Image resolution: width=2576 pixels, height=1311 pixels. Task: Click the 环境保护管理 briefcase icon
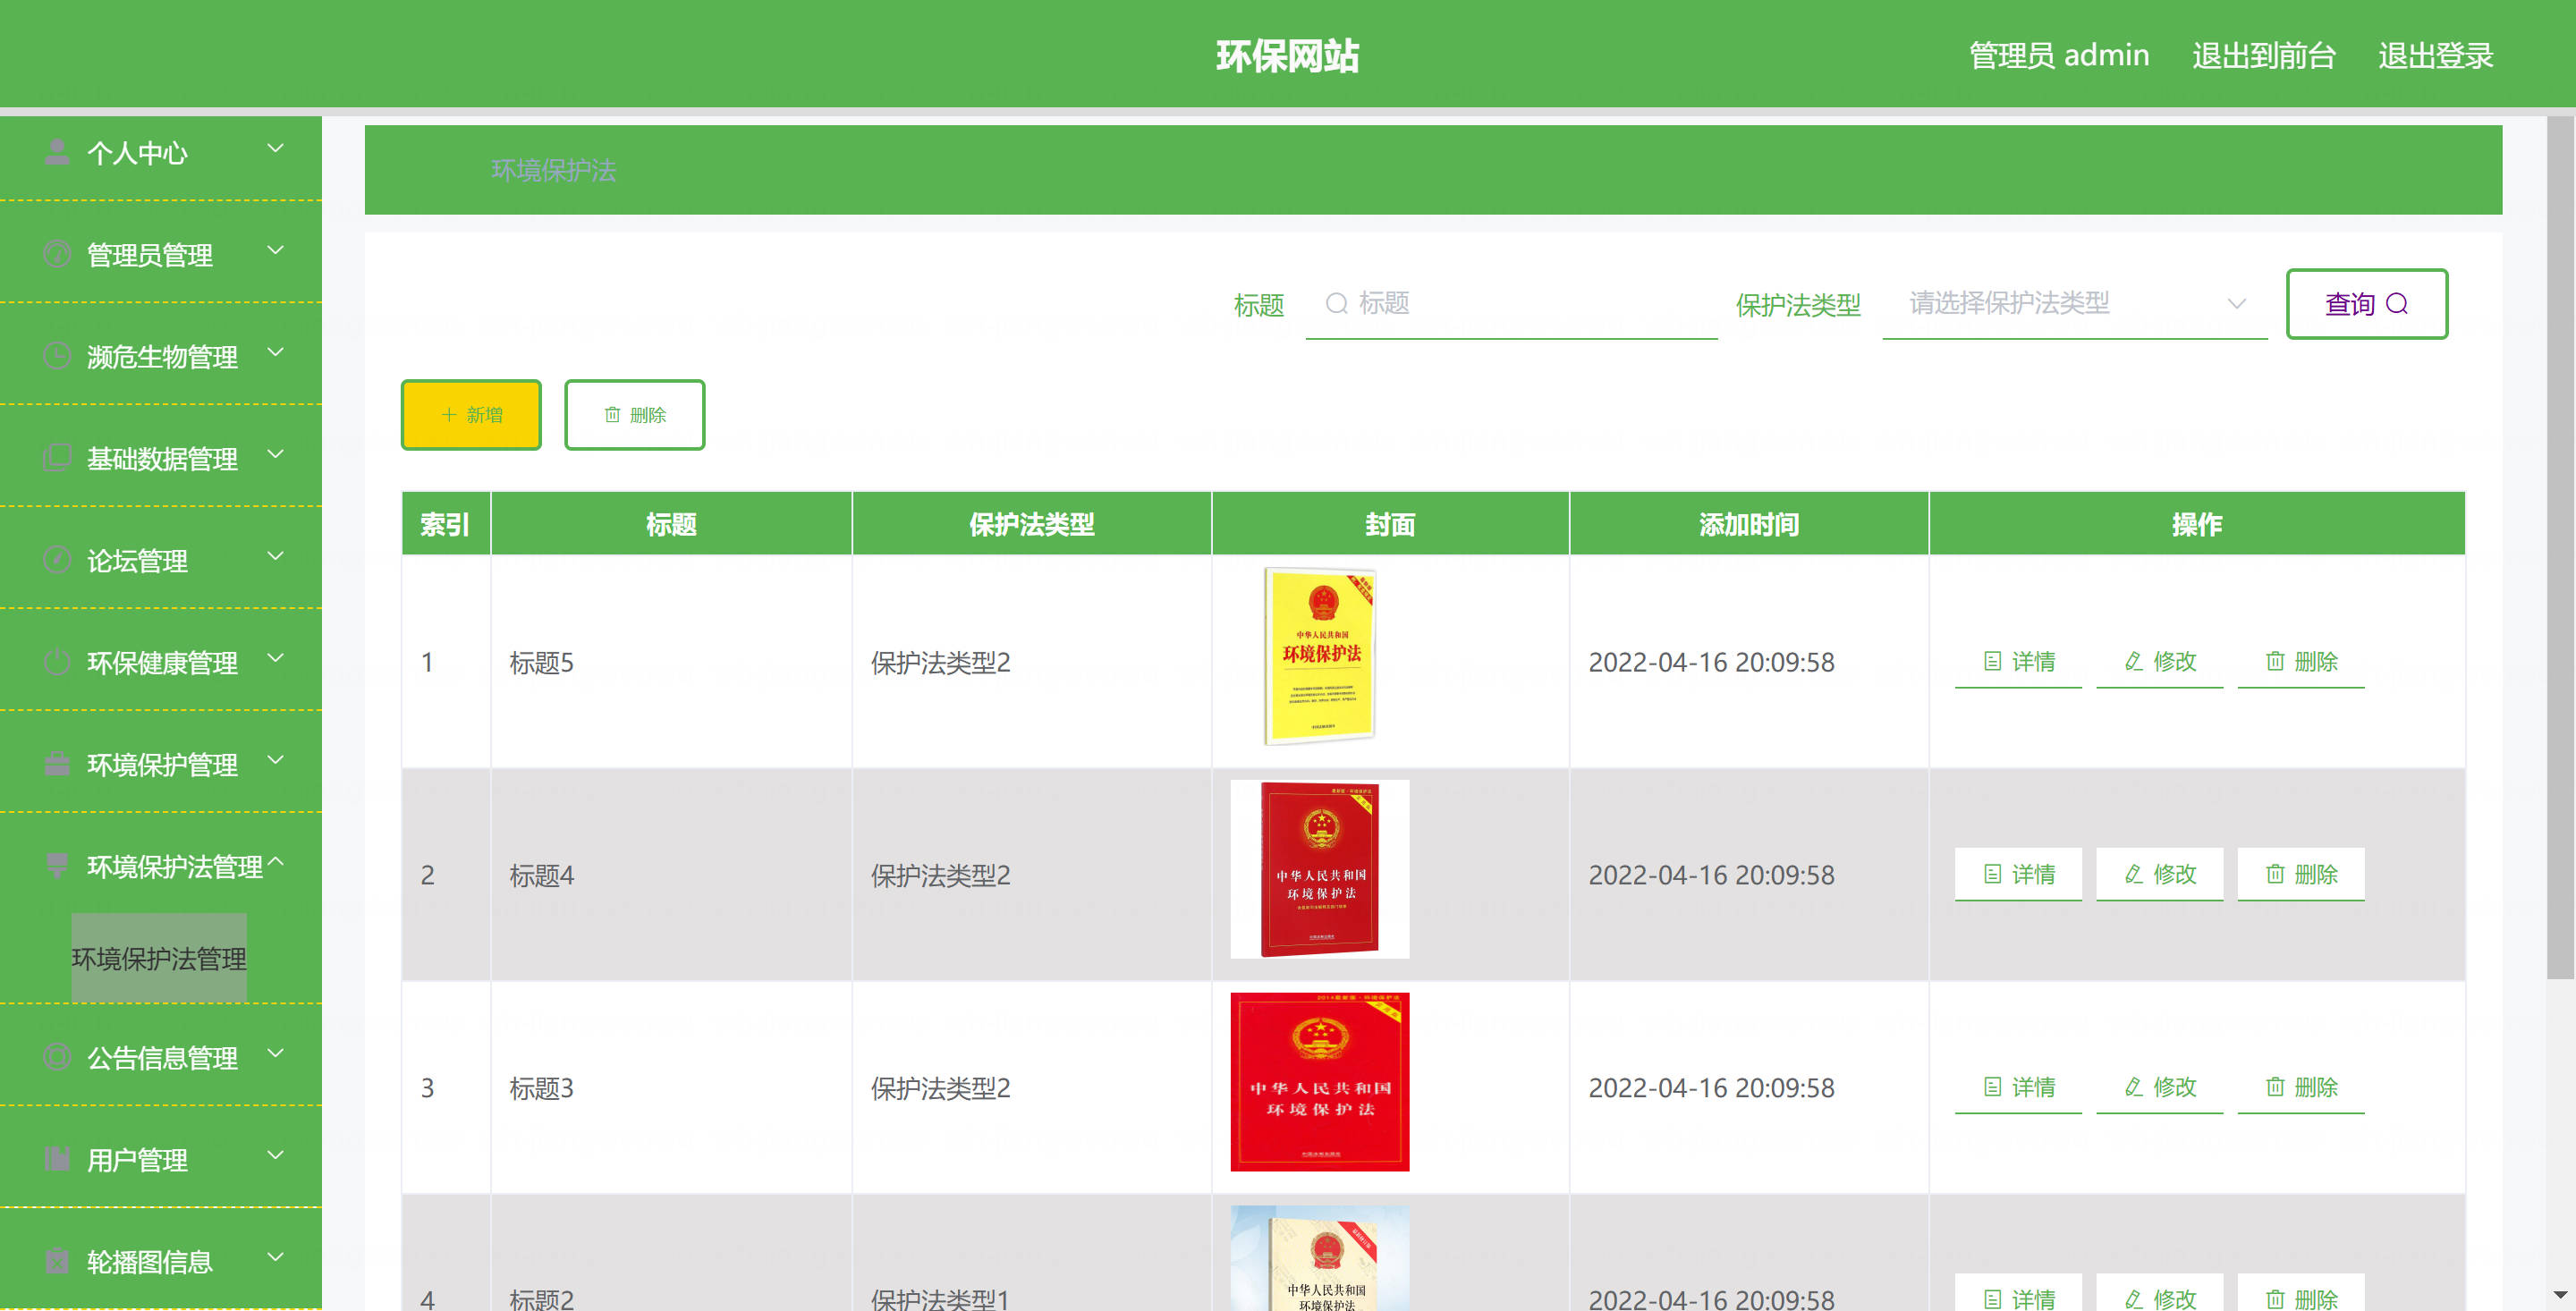tap(57, 764)
